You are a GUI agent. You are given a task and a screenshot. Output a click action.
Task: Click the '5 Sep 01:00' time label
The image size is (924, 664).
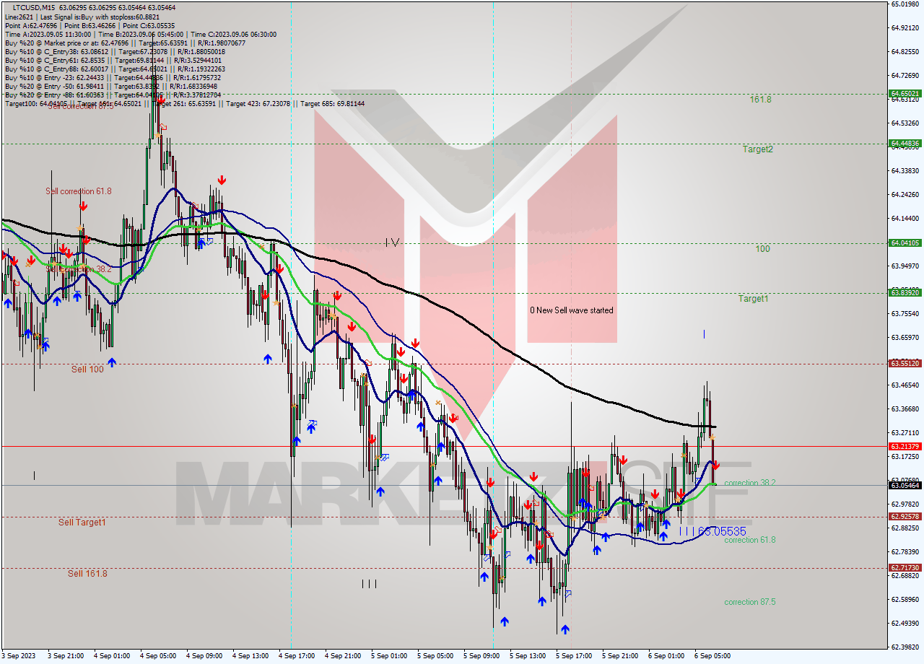click(x=388, y=656)
